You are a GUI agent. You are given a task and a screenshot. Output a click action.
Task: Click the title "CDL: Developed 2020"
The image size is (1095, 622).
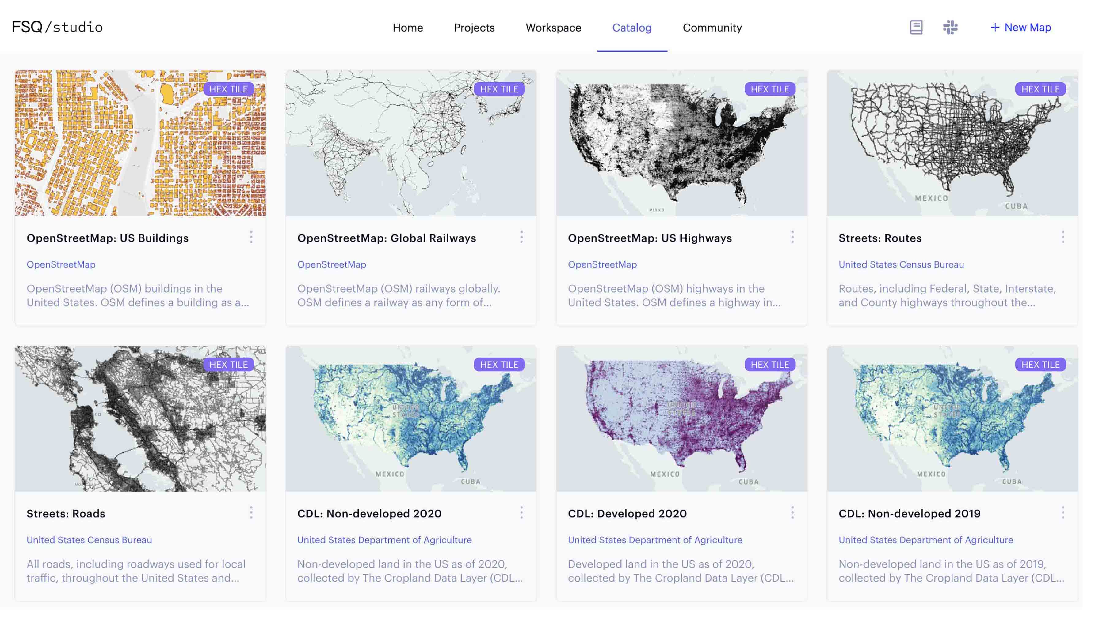point(627,514)
